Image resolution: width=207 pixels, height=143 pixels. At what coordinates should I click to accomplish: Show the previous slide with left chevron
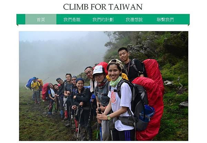point(26,86)
